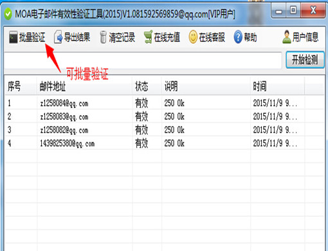Contact 在线客服 online support
328x251 pixels.
(x=207, y=37)
